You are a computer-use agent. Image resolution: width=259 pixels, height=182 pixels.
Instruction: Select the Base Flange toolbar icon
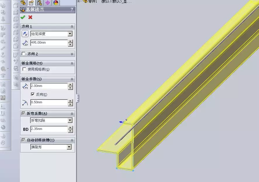(3, 5)
